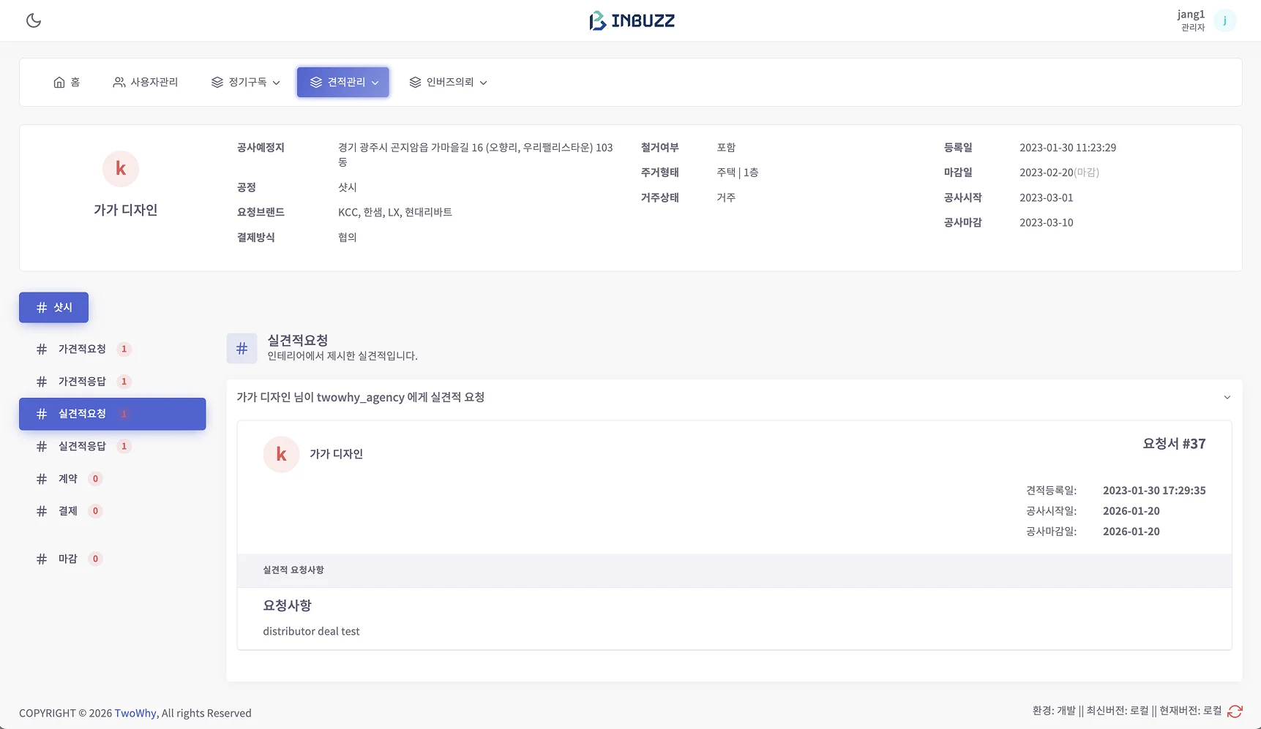Click distributor deal test text

click(311, 631)
